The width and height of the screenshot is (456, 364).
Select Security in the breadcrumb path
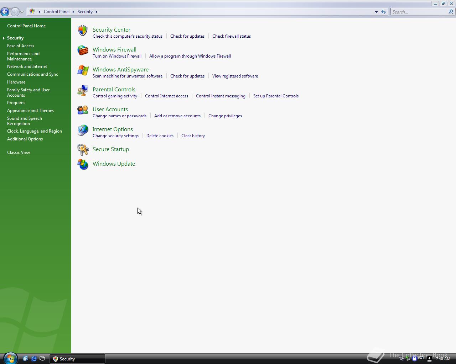(85, 12)
